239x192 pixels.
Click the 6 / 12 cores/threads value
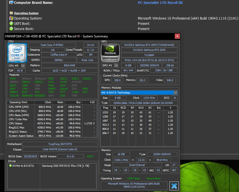(91, 50)
